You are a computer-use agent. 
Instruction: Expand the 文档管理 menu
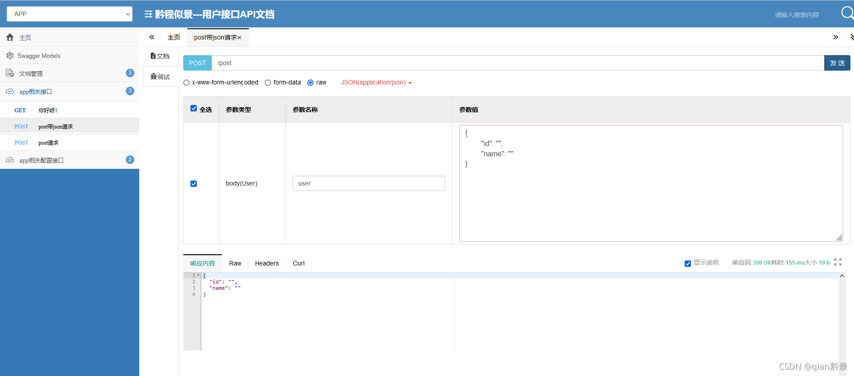point(70,73)
